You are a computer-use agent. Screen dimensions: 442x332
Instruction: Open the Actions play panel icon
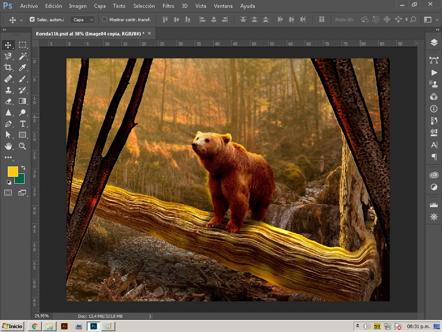(x=434, y=73)
